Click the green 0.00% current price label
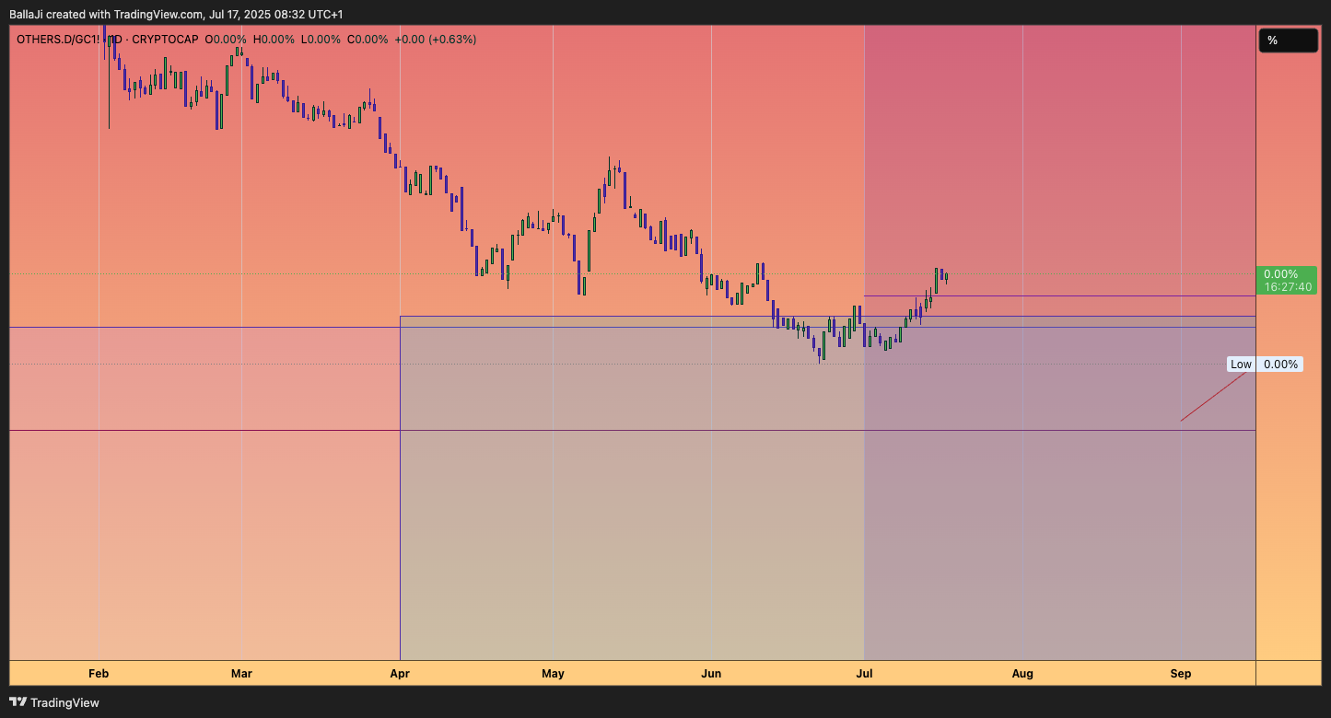The width and height of the screenshot is (1331, 718). [1287, 281]
